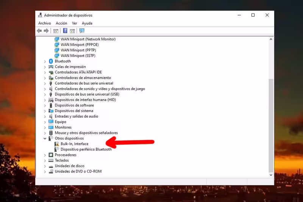
Task: Click the DVD o CD-ROM drive icon
Action: pos(51,171)
